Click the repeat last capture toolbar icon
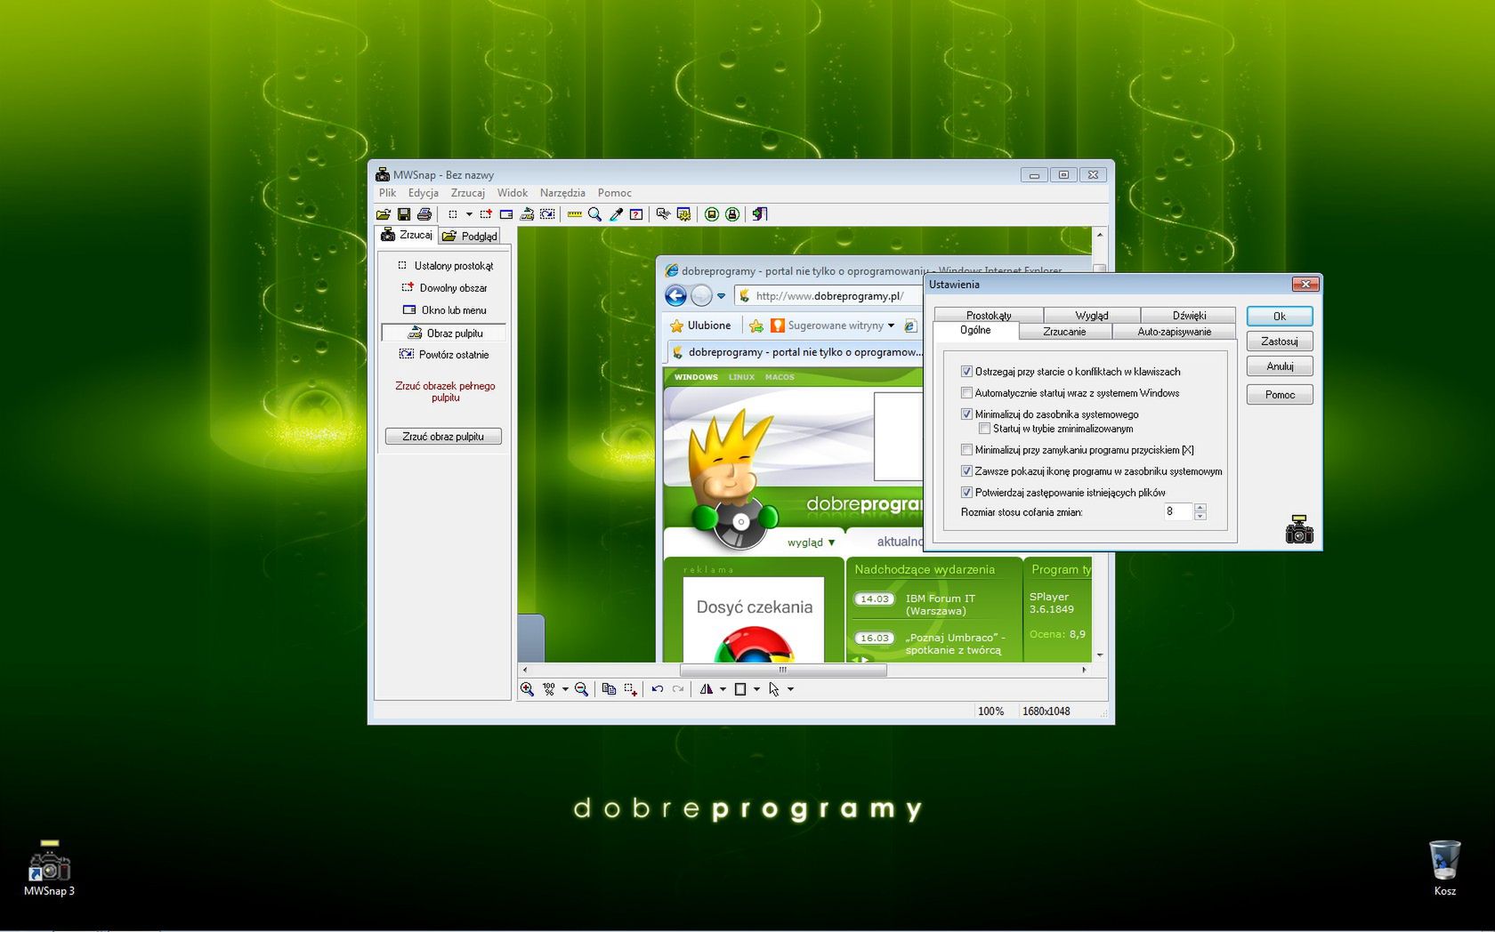The image size is (1495, 932). [x=547, y=214]
